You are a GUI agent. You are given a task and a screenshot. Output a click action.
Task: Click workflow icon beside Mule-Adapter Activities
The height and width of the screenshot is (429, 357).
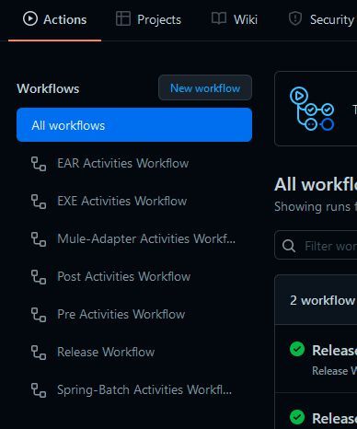39,239
